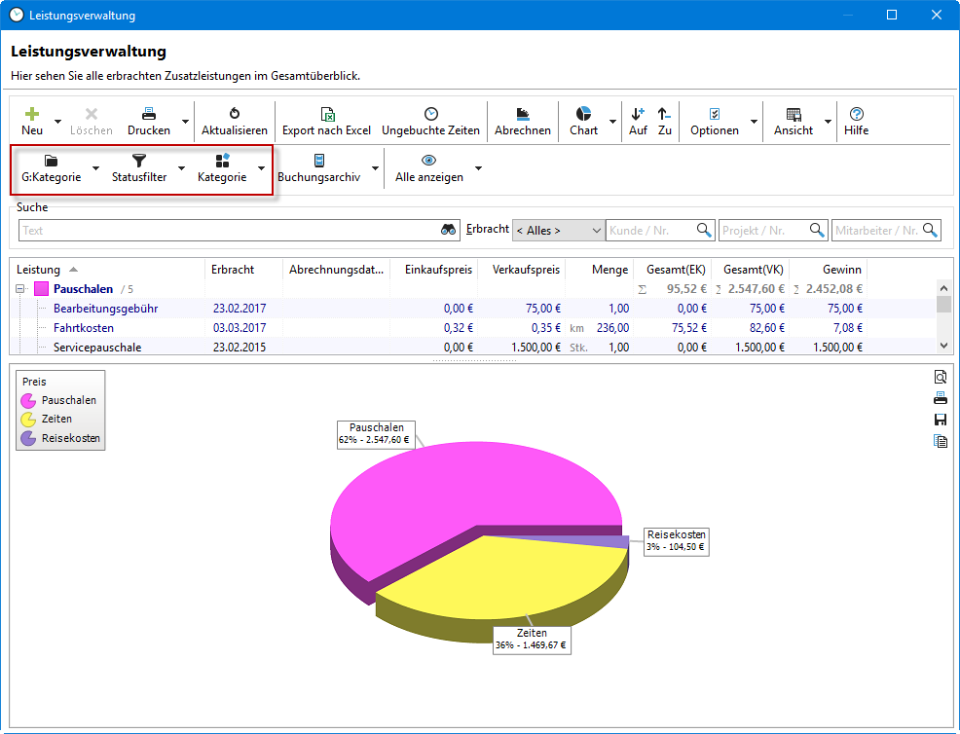This screenshot has height=734, width=960.
Task: Click the pink Pauschalen color square
Action: (41, 289)
